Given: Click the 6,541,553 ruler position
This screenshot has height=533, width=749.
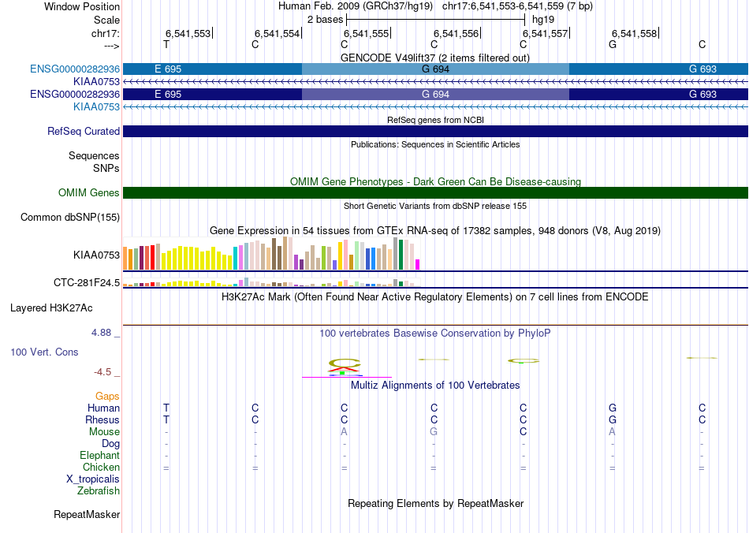Looking at the screenshot, I should pos(188,33).
